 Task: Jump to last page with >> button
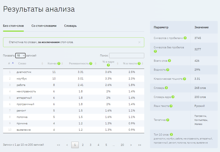[140, 145]
